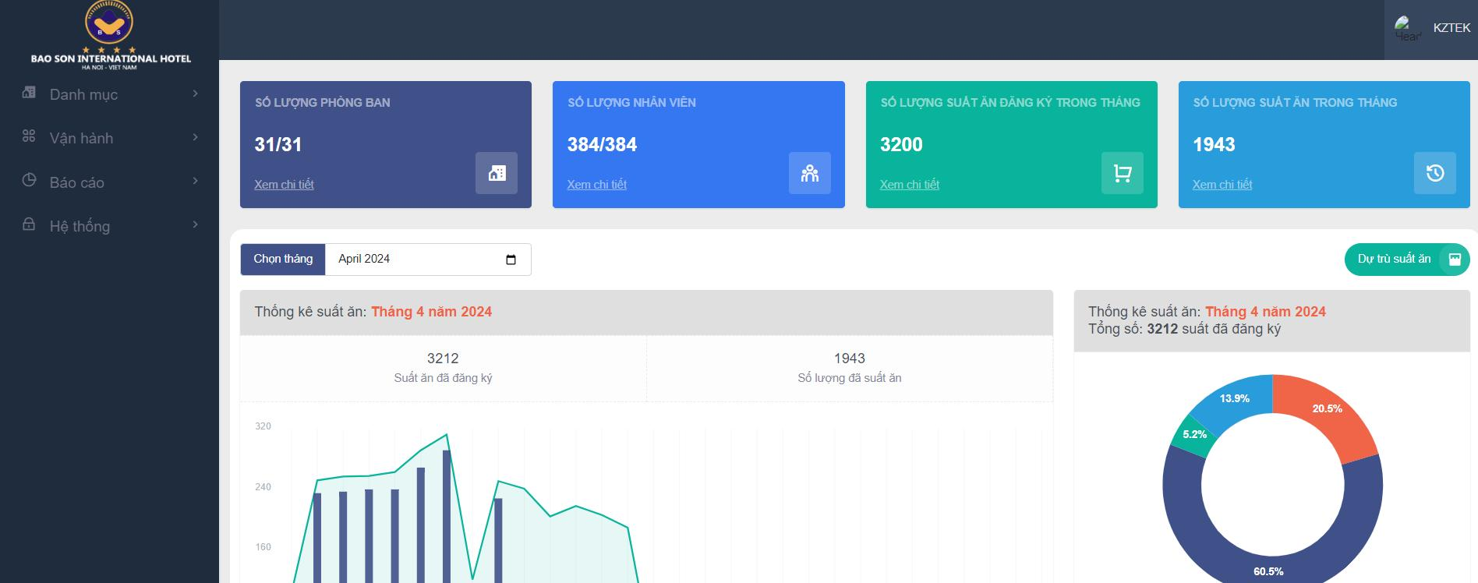The height and width of the screenshot is (583, 1478).
Task: Open the calendar picker icon in month field
Action: [x=511, y=260]
